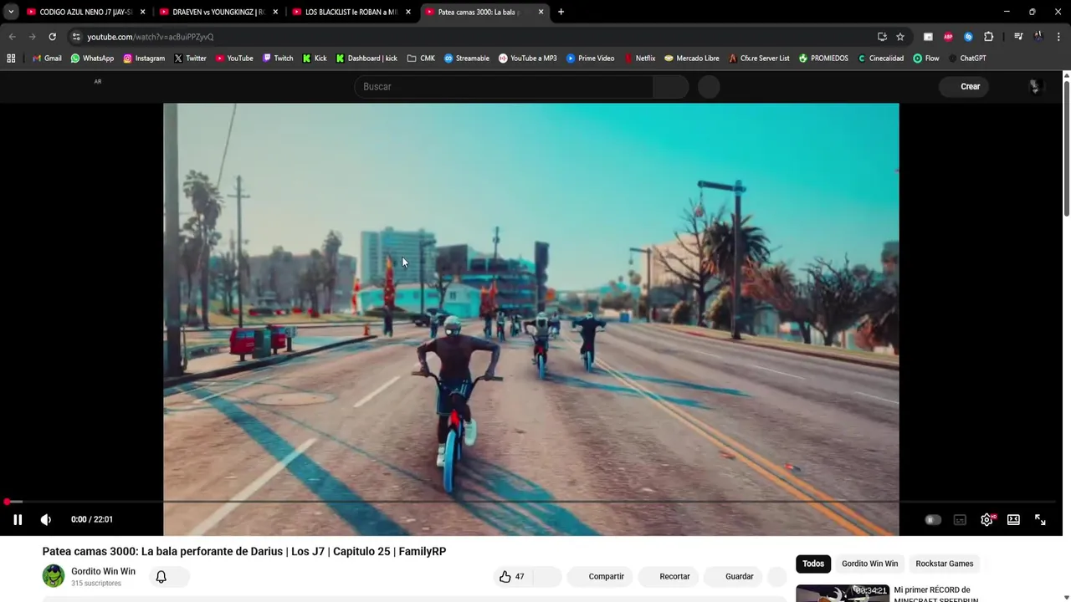Open Gordito Win Win channel name link
The image size is (1071, 602).
(103, 571)
